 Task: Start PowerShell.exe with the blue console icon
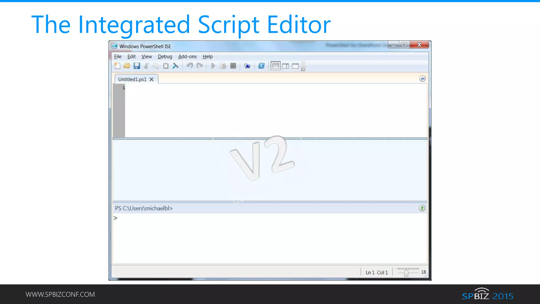(261, 66)
